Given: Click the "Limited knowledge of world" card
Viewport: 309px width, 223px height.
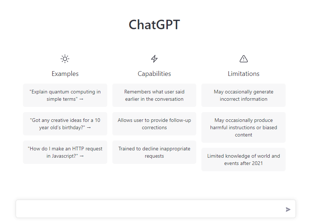Looking at the screenshot, I should [243, 159].
